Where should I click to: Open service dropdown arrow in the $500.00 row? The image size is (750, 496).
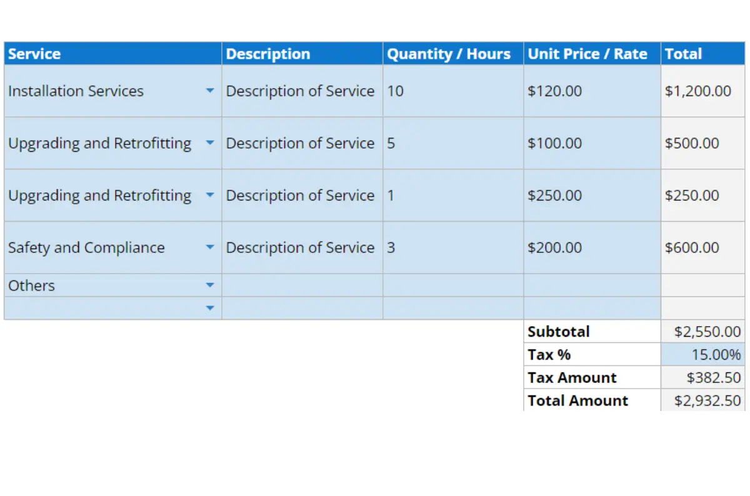[210, 143]
